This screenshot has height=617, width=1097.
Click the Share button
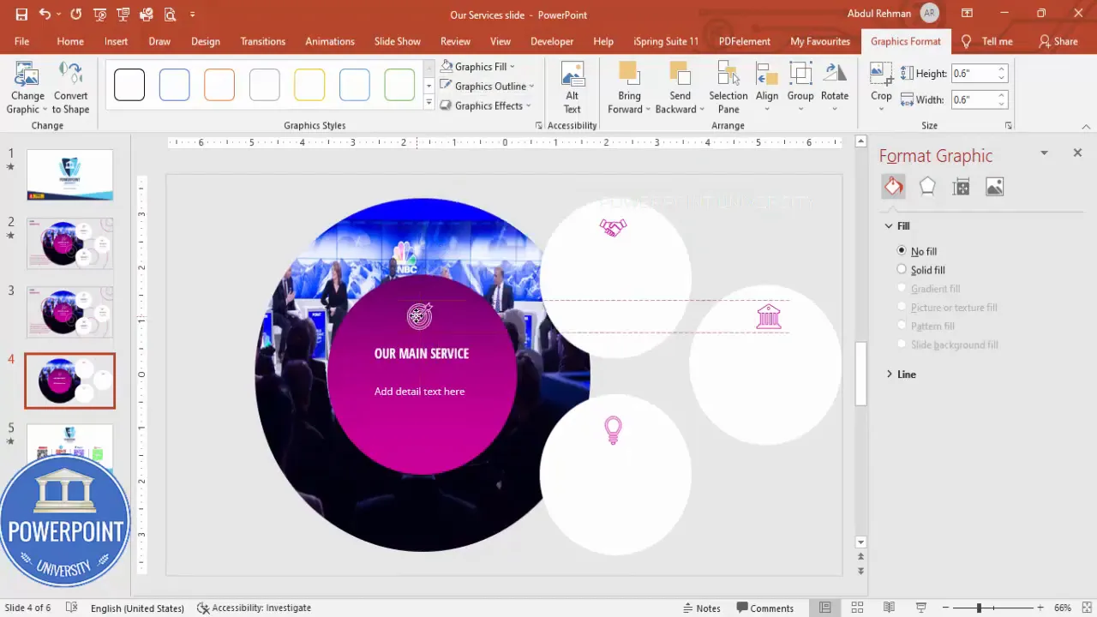1058,41
